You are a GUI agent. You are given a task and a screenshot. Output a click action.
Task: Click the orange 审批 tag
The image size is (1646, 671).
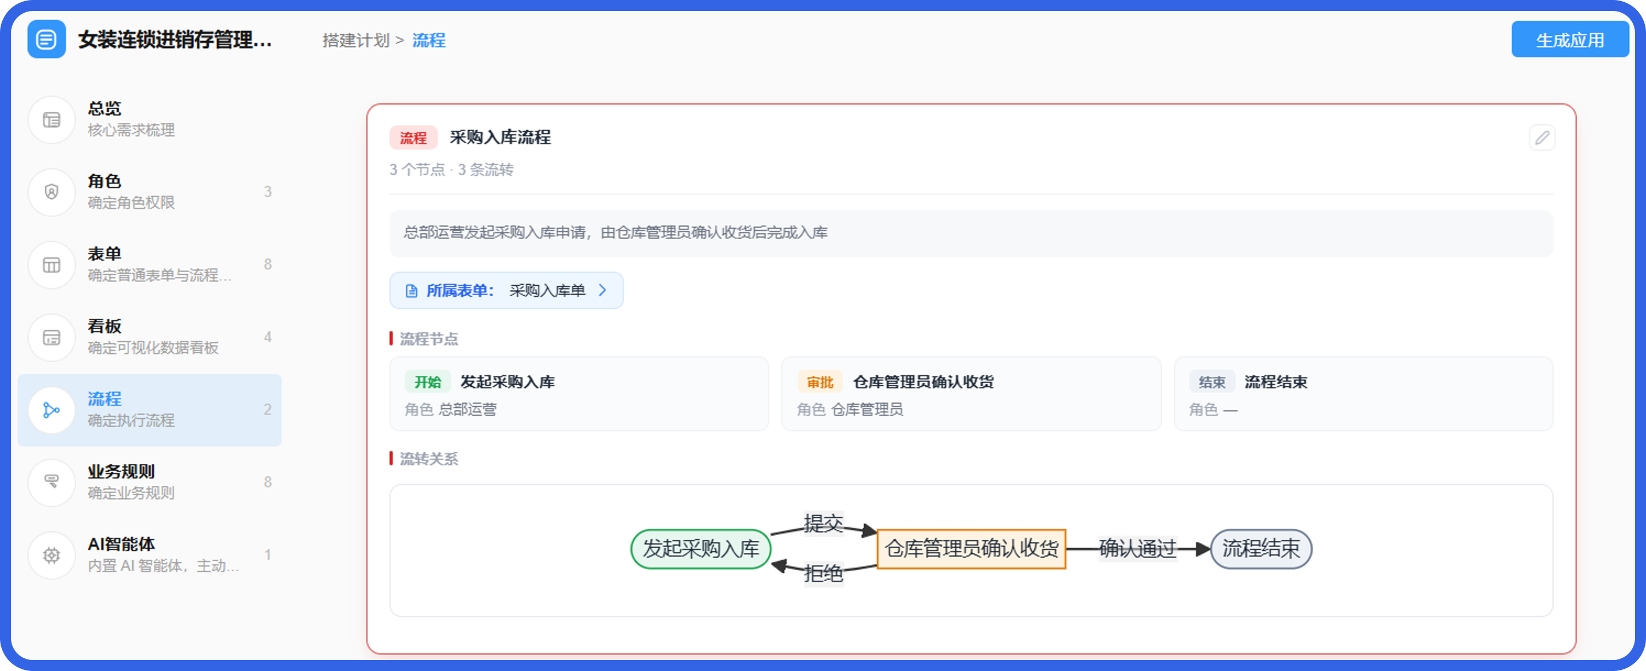tap(820, 382)
